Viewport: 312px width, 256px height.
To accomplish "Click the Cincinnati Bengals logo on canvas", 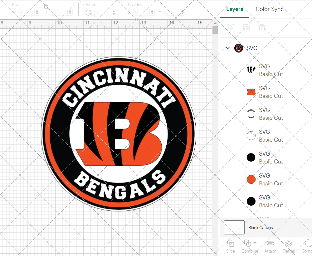I will click(119, 133).
